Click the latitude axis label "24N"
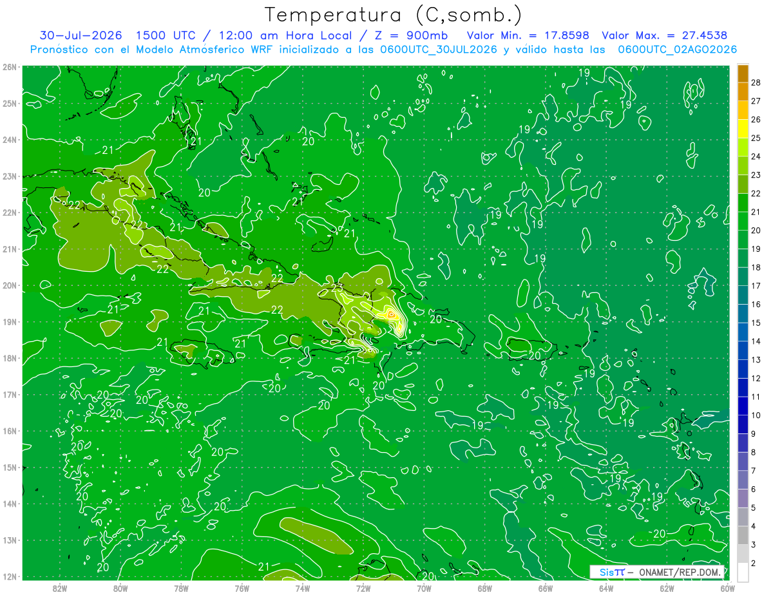 tap(10, 140)
